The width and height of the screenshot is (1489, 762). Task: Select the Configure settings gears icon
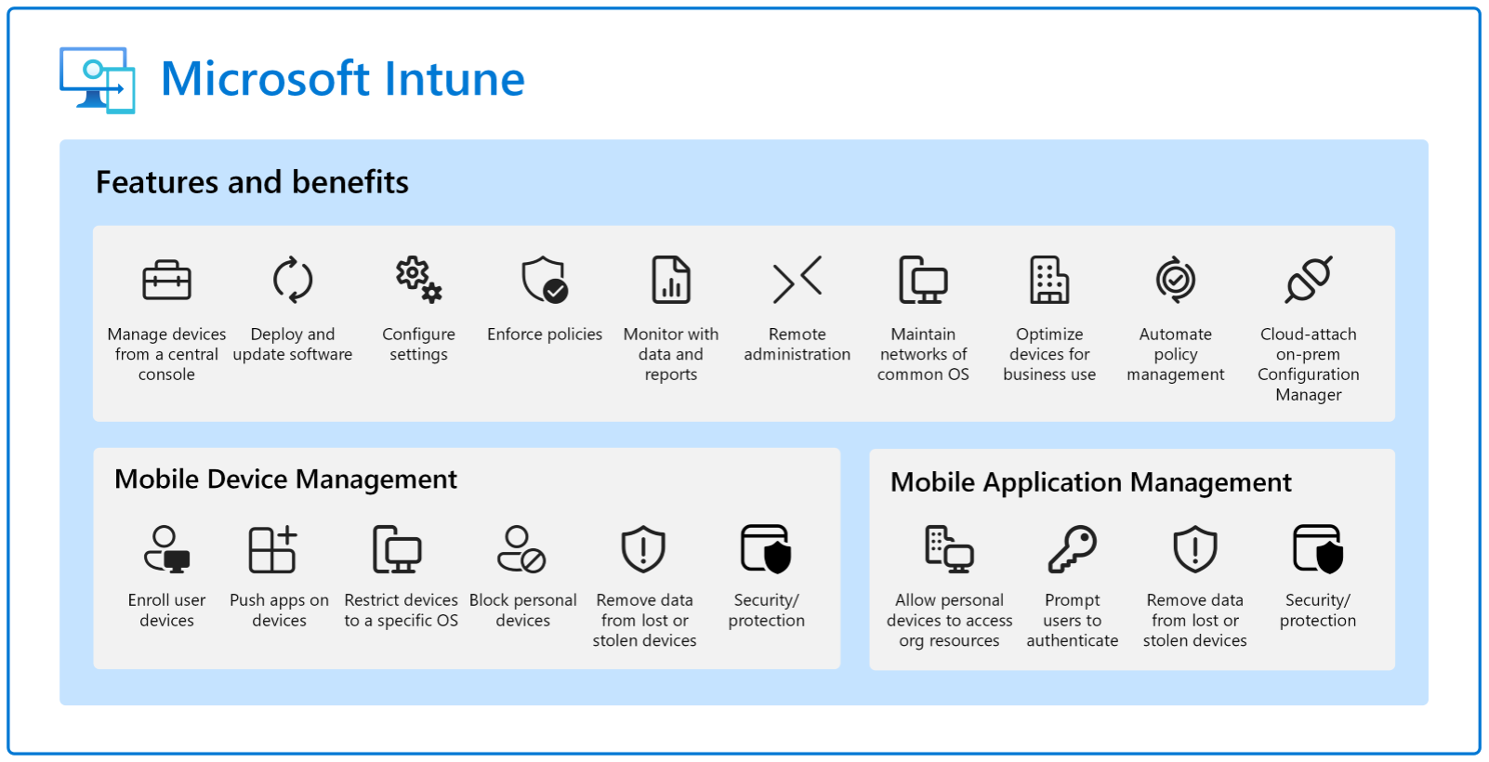(418, 280)
